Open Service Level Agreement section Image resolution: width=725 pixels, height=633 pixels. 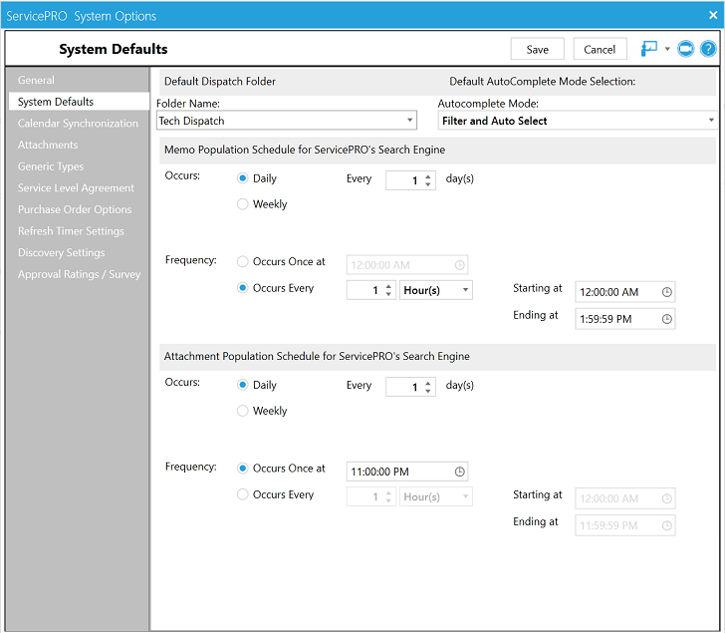click(76, 187)
